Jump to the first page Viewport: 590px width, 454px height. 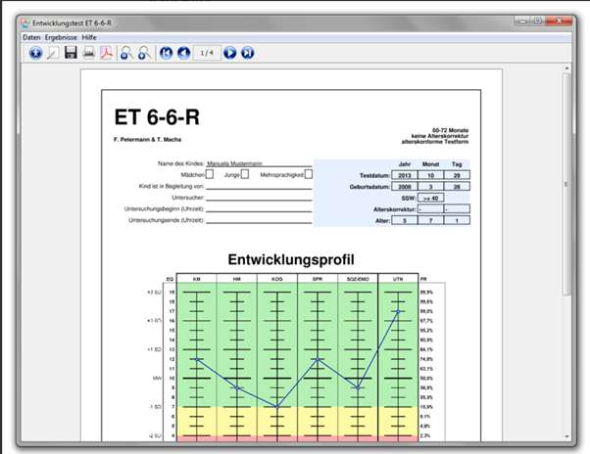(x=166, y=53)
